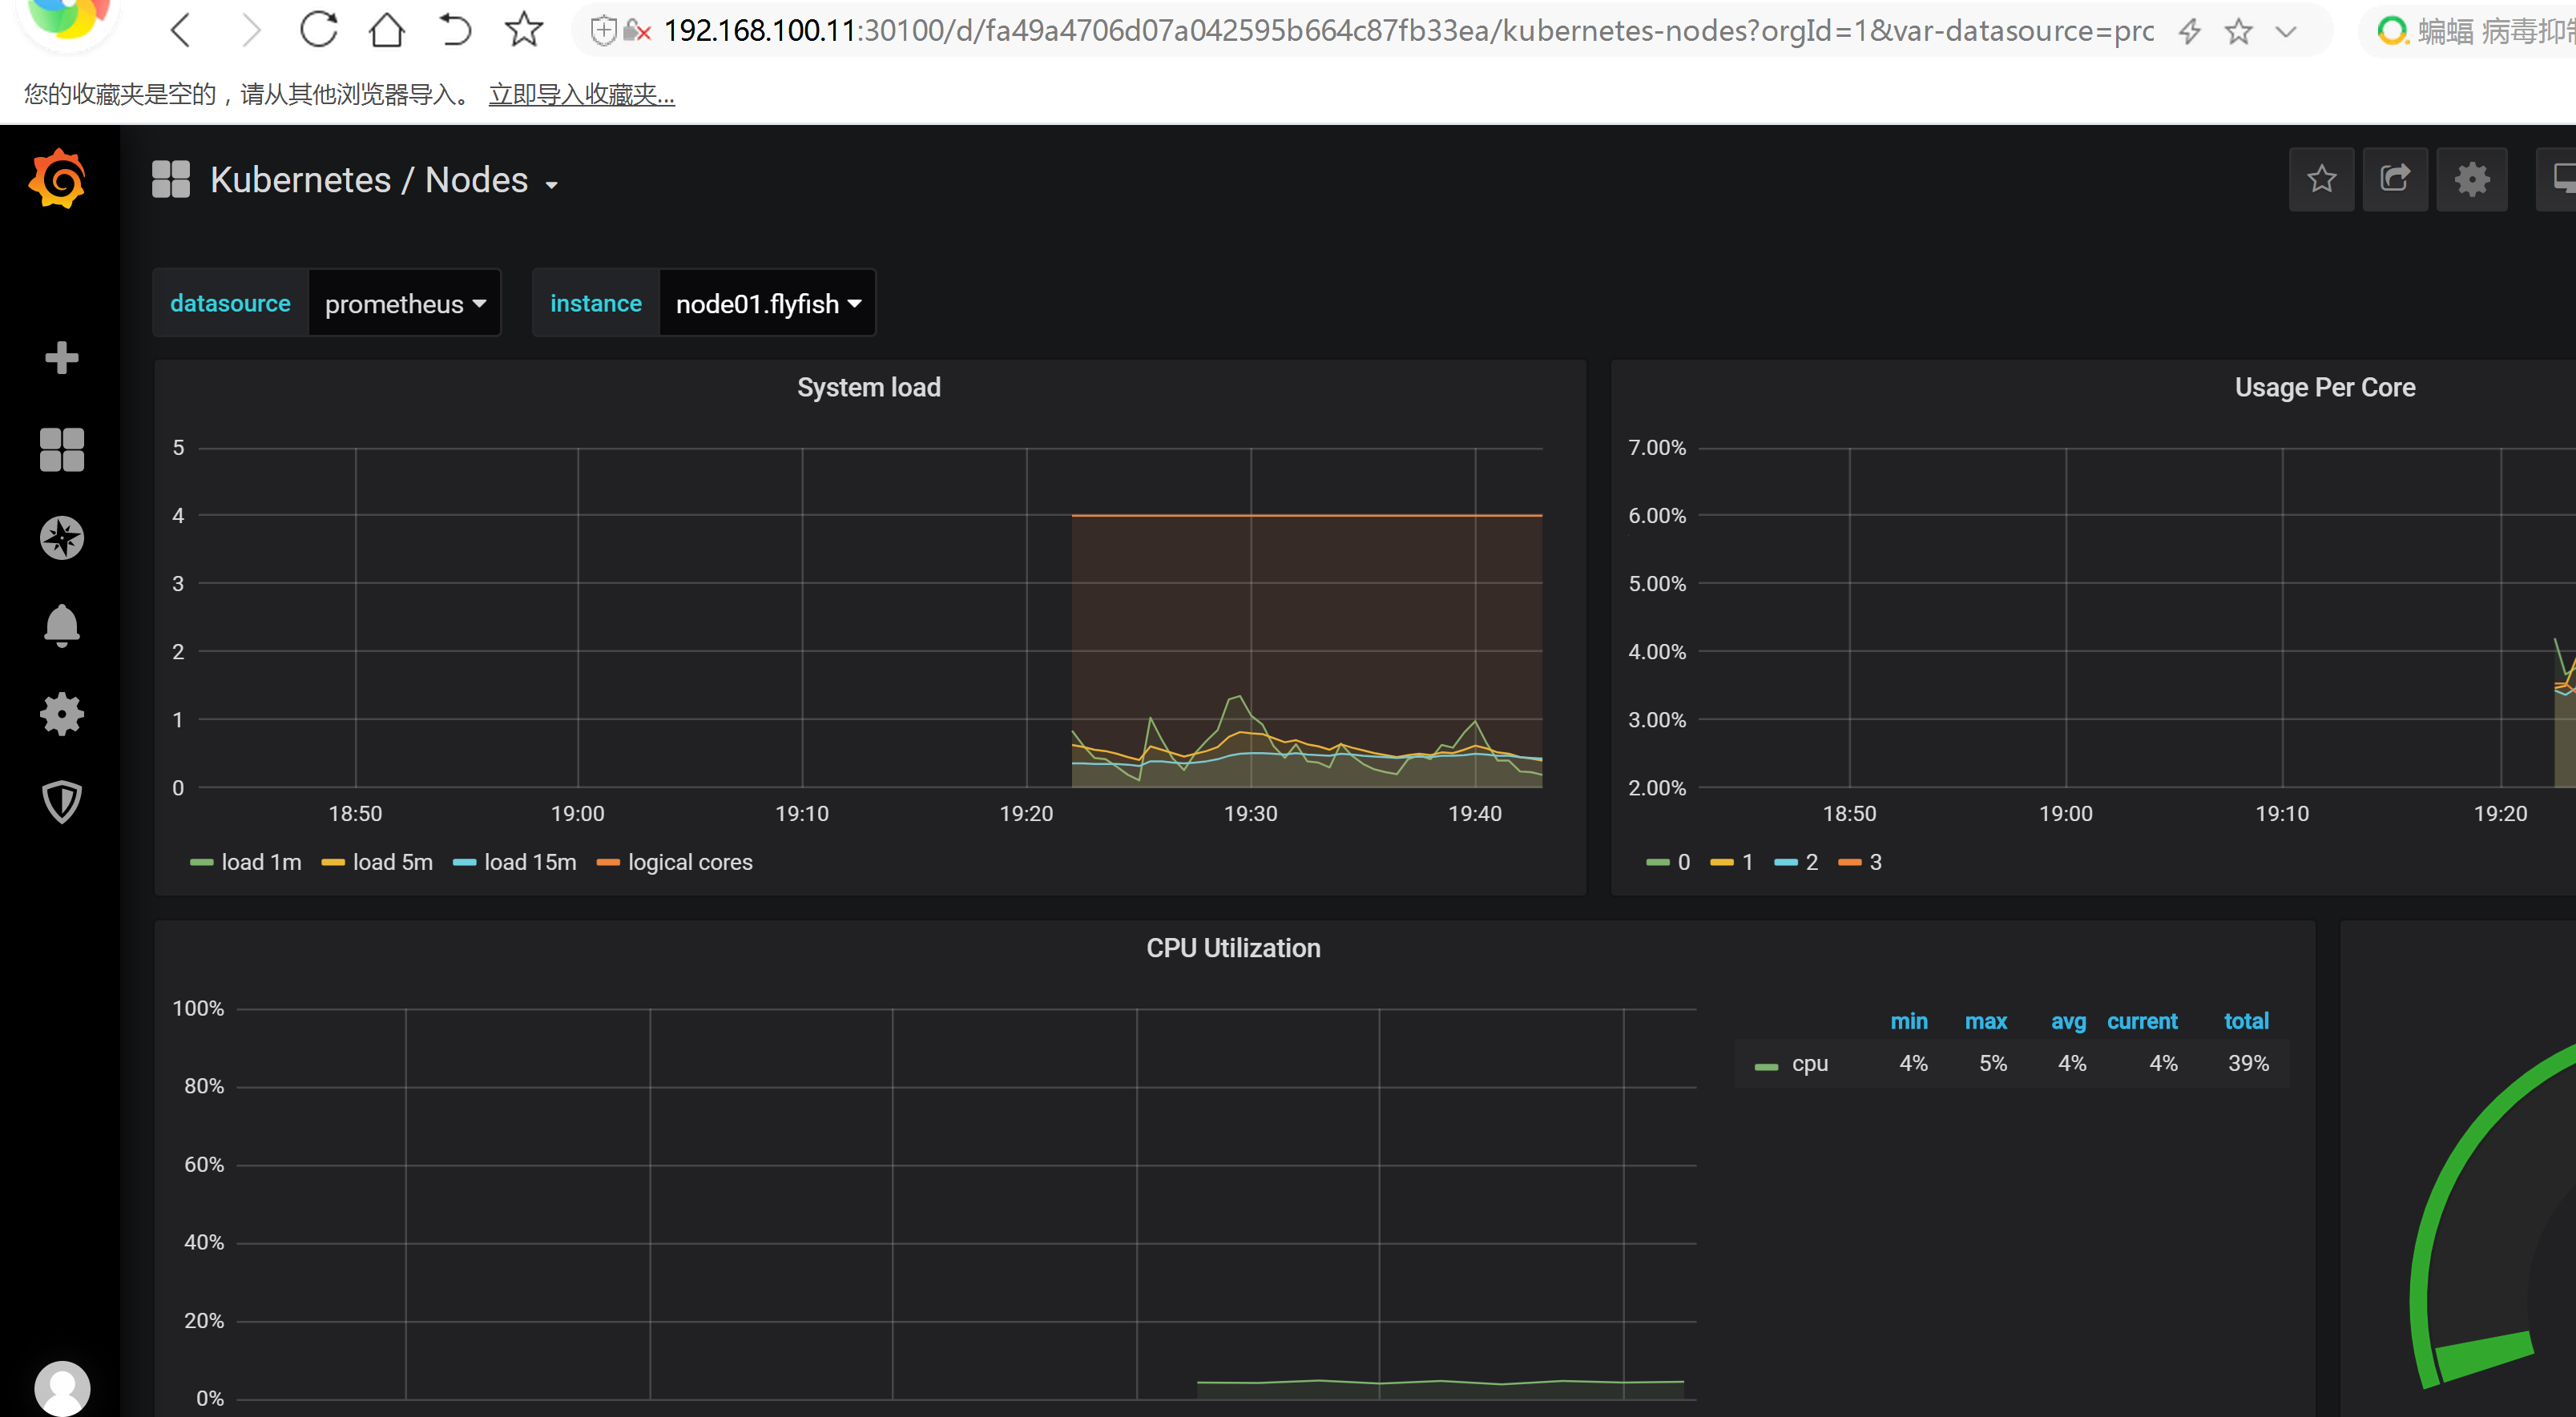Click the insecure site shield icon

[603, 31]
